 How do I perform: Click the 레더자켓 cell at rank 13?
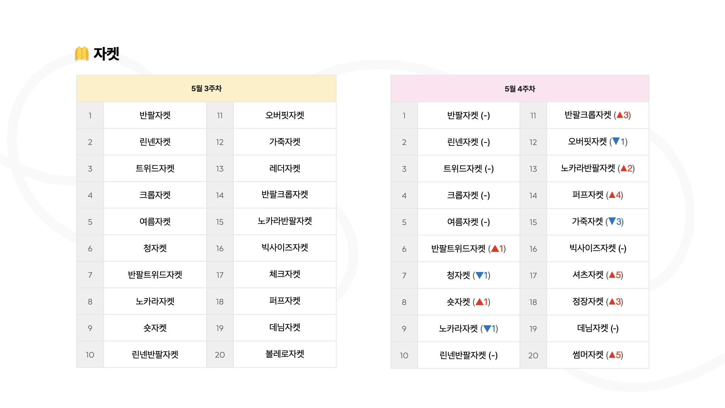click(285, 168)
